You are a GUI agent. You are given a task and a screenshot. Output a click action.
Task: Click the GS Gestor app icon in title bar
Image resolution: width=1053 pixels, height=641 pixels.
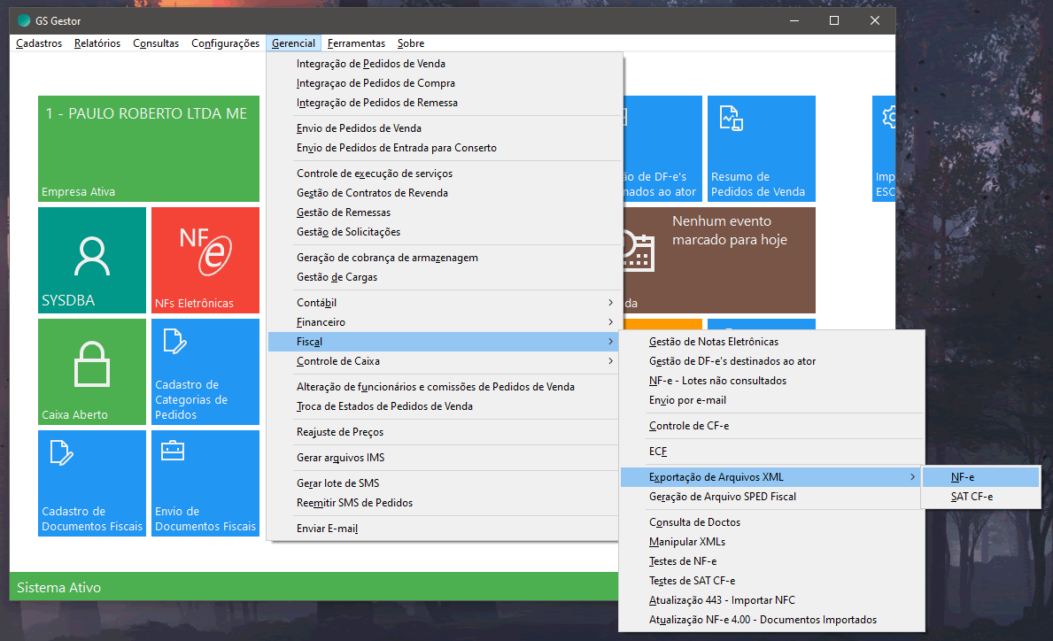point(24,21)
